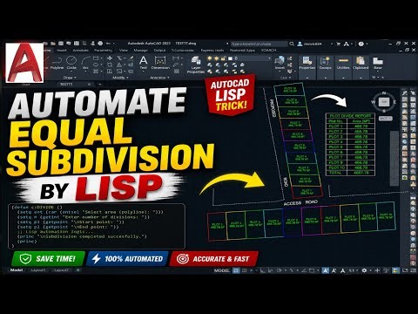Screen dimensions: 418x314
Task: Toggle polar tracking in status bar
Action: (x=279, y=270)
